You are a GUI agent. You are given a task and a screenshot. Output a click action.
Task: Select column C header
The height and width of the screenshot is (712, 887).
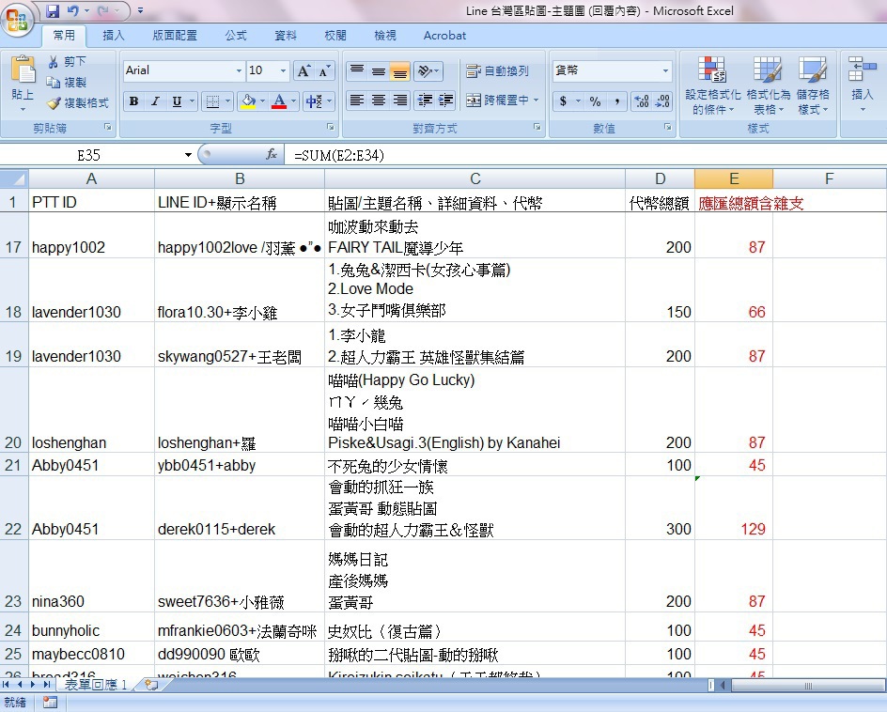pyautogui.click(x=475, y=179)
